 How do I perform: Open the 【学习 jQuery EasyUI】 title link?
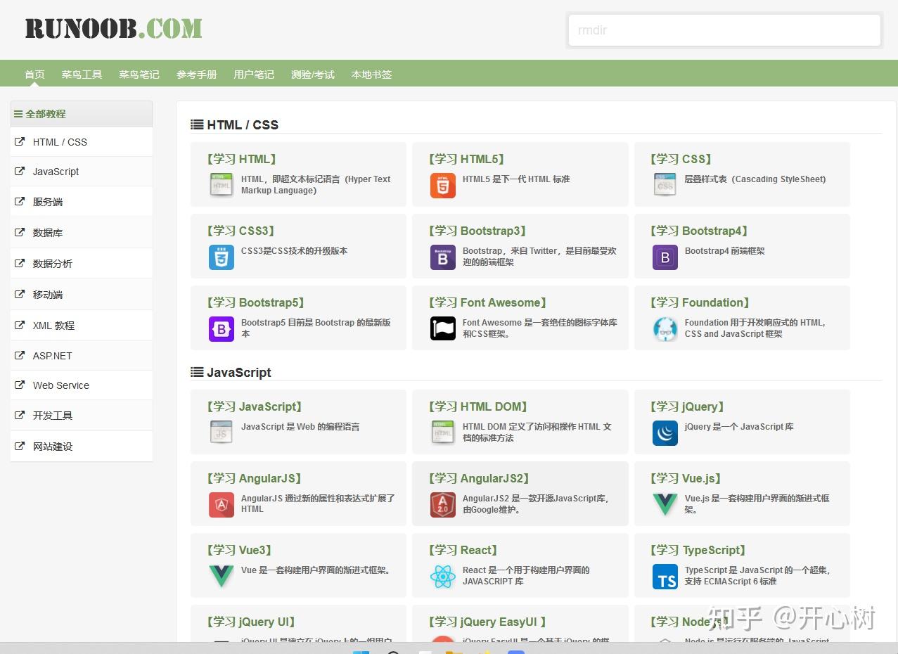(x=487, y=622)
